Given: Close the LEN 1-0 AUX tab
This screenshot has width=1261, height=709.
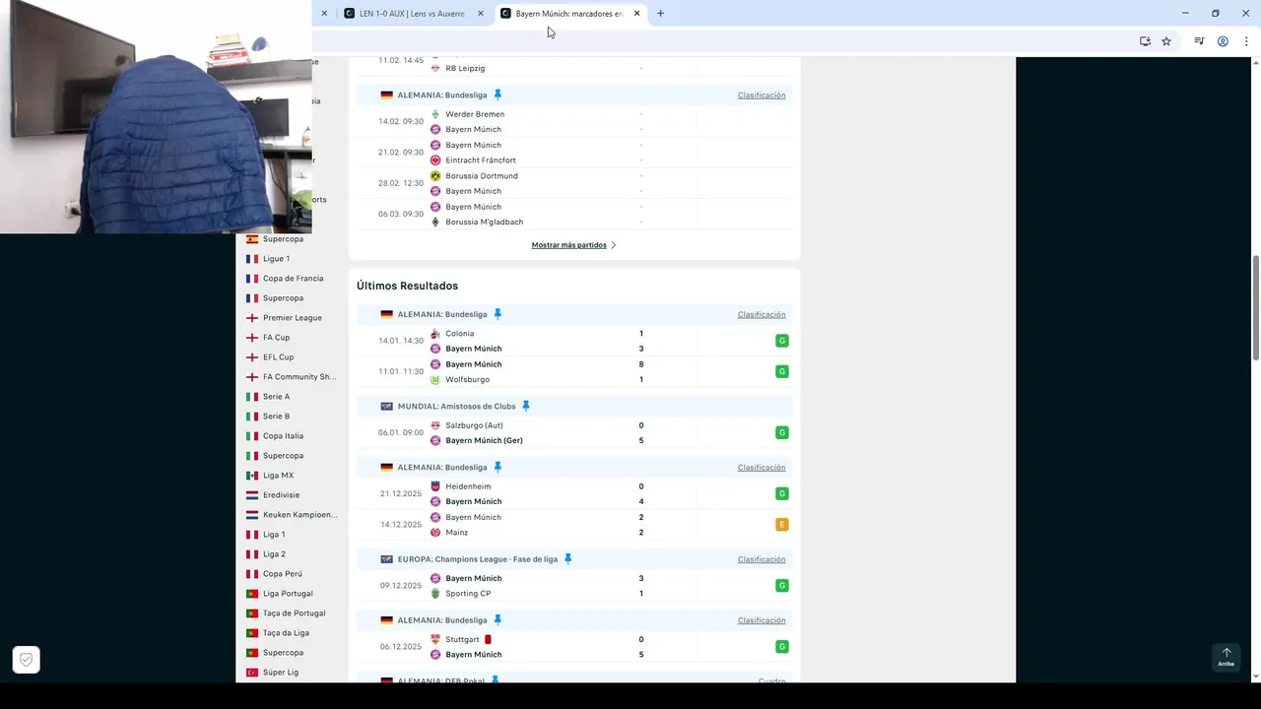Looking at the screenshot, I should pos(481,14).
